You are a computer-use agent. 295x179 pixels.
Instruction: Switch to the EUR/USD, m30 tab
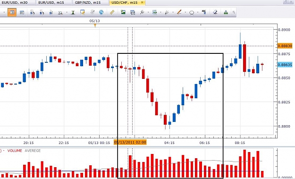click(x=14, y=3)
